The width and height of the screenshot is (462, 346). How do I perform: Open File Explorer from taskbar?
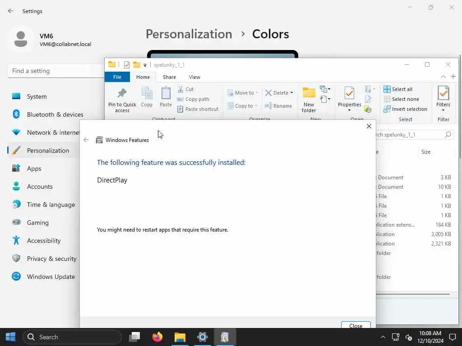tap(180, 337)
